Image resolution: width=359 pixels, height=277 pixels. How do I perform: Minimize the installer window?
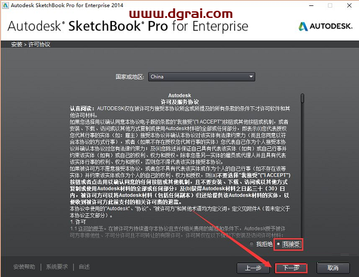(x=311, y=5)
